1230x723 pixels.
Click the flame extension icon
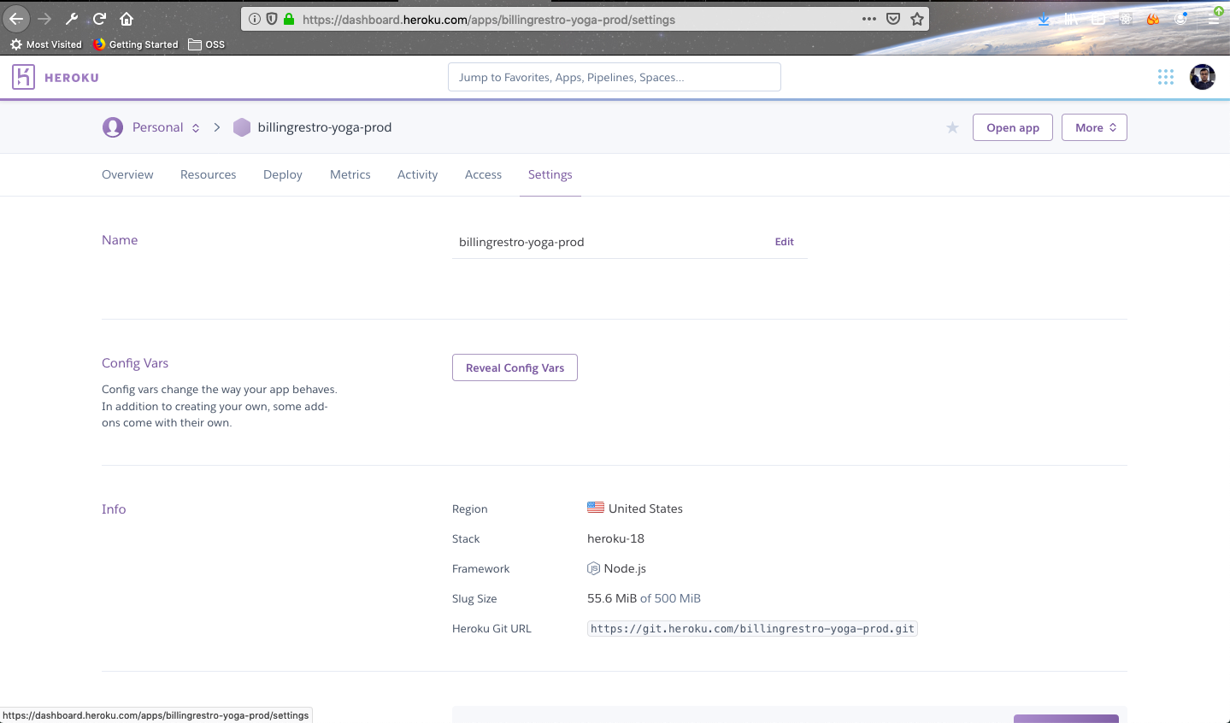pos(1153,19)
